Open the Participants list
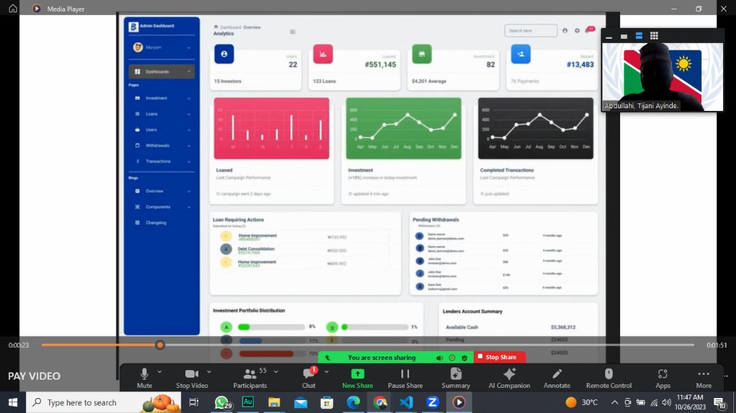The image size is (736, 413). click(249, 375)
